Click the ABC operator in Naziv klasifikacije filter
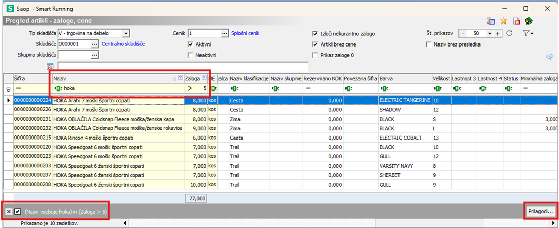559x228 pixels. (234, 88)
